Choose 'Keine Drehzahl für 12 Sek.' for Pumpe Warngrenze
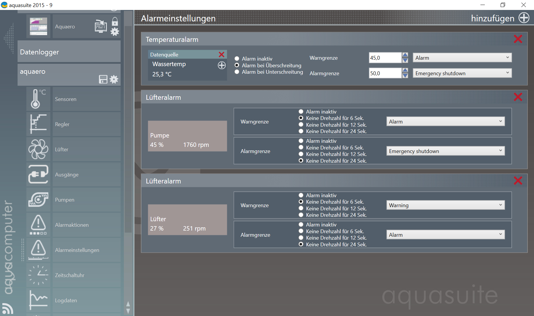 click(x=301, y=125)
